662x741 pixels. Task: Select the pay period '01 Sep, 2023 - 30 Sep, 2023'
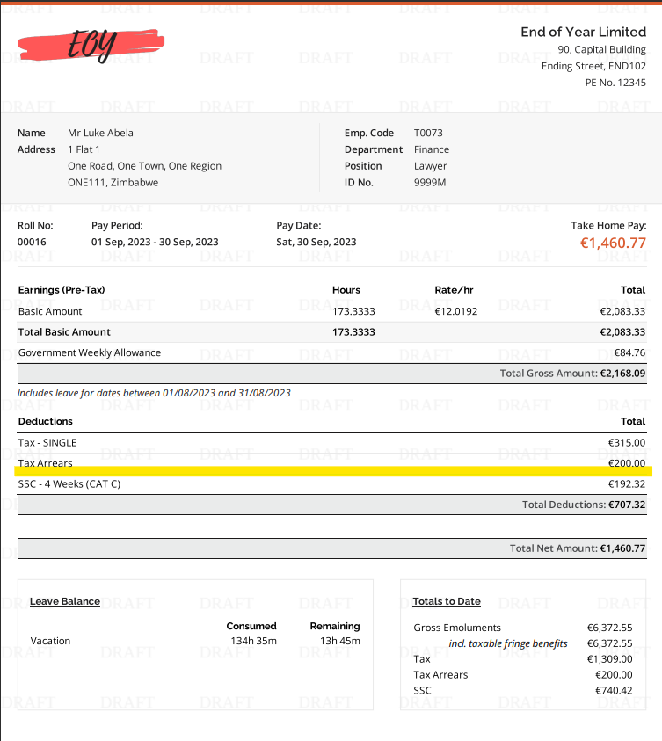(x=155, y=242)
